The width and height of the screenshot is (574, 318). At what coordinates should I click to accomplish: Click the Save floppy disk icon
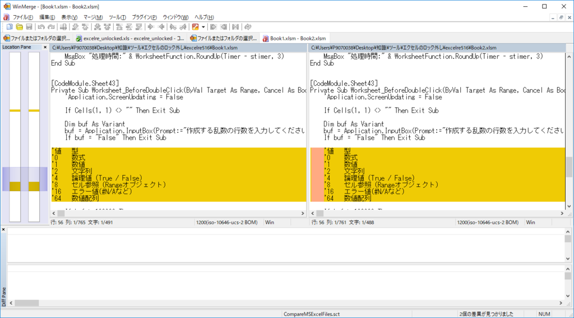point(29,27)
